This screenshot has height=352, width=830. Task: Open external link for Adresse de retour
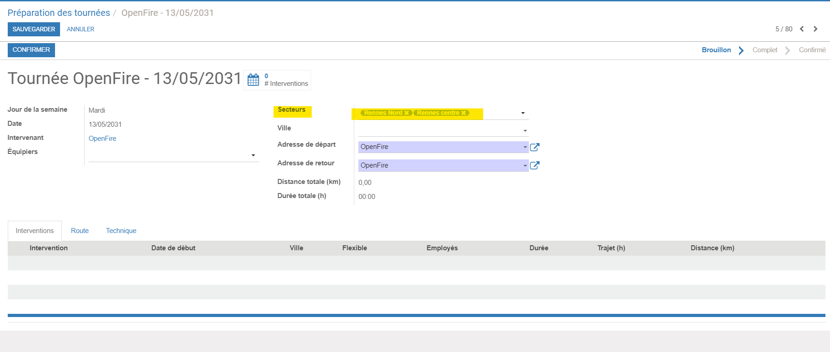(x=535, y=165)
